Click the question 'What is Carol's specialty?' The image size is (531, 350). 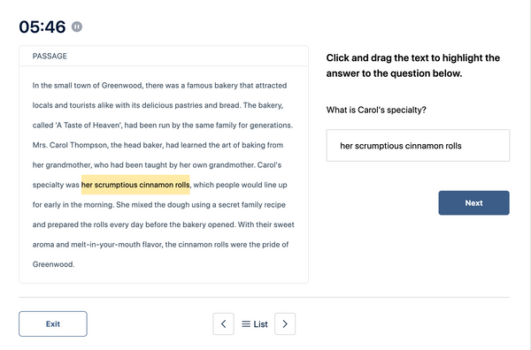pyautogui.click(x=376, y=110)
